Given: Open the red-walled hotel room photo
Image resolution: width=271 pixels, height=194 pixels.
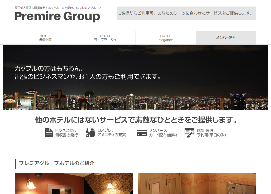Looking at the screenshot, I should (x=74, y=183).
